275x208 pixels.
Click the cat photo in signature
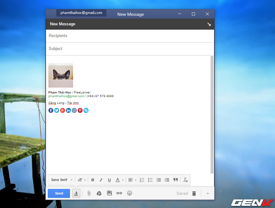click(61, 75)
